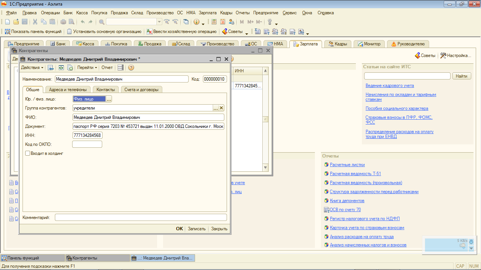Open the Юр./физ. лицо selection ellipsis
481x270 pixels.
click(x=109, y=99)
